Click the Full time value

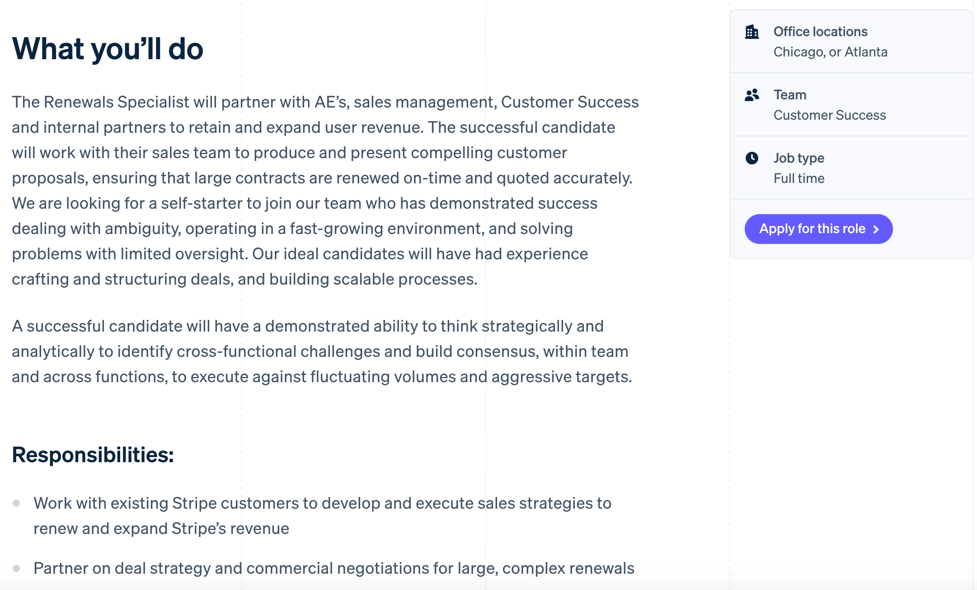point(799,178)
